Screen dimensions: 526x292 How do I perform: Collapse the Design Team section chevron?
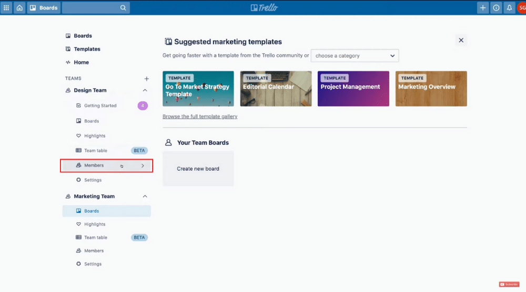pyautogui.click(x=145, y=90)
